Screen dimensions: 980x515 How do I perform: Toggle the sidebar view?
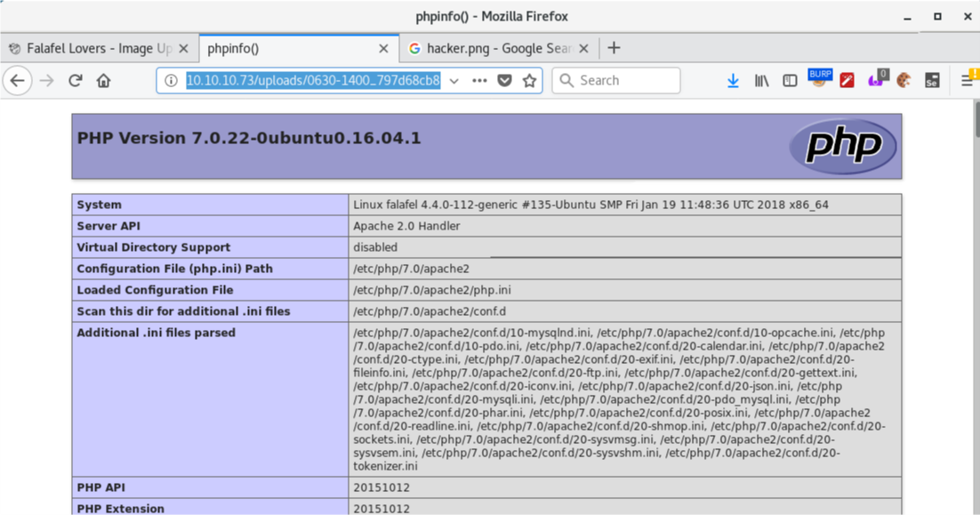(790, 81)
